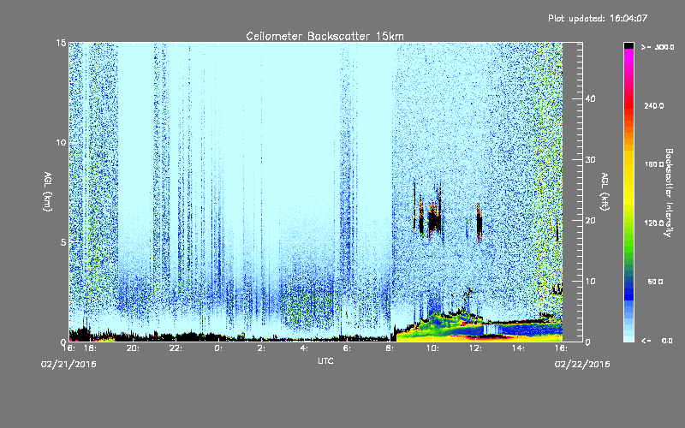685x428 pixels.
Task: Click the "Plot updated: 16:04:07" timestamp
Action: (x=598, y=18)
